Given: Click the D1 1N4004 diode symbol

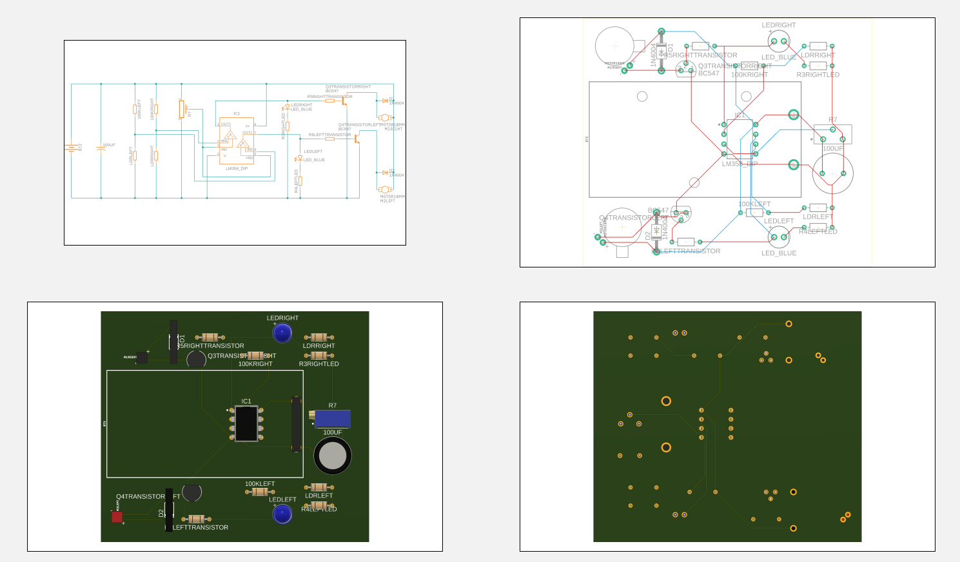Looking at the screenshot, I should pyautogui.click(x=385, y=101).
